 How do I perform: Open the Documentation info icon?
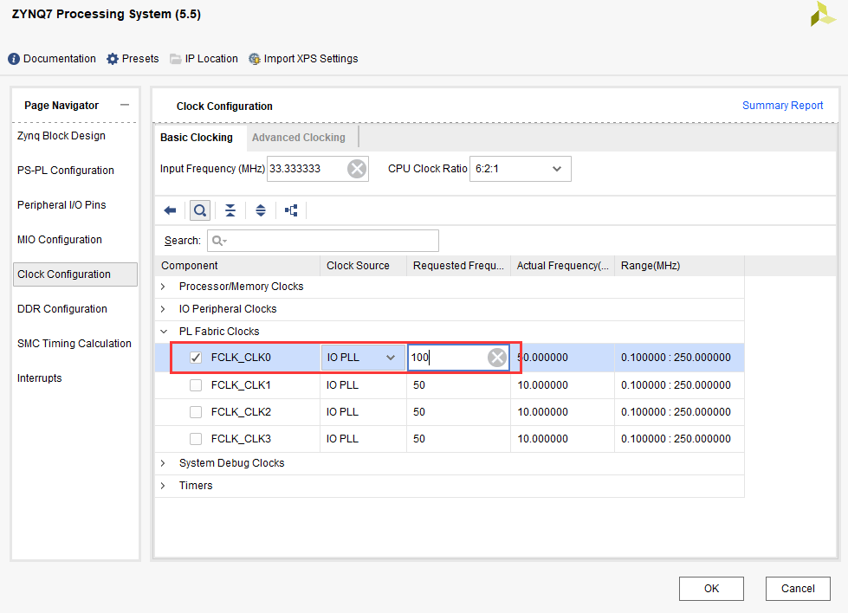pos(14,59)
